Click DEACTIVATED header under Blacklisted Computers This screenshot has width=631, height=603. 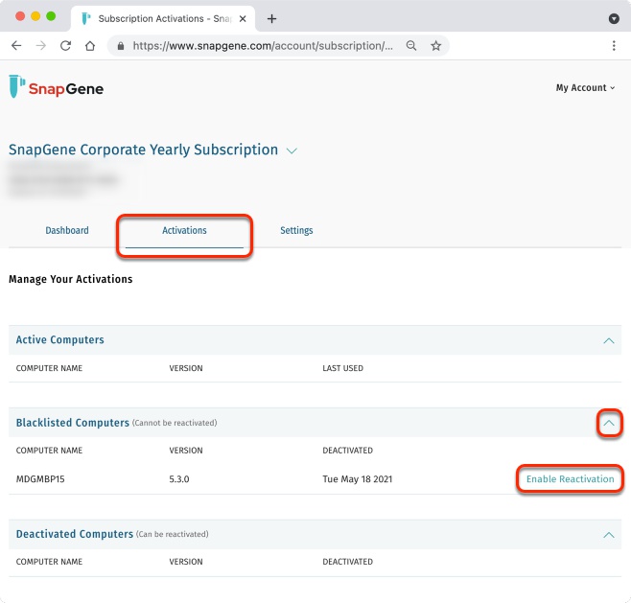click(x=348, y=451)
